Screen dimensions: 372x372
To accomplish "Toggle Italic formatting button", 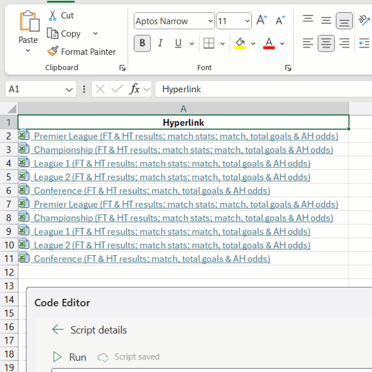I will [x=160, y=43].
